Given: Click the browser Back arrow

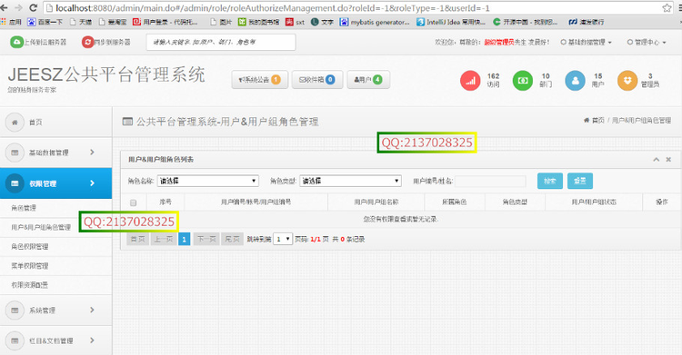Looking at the screenshot, I should pos(4,8).
